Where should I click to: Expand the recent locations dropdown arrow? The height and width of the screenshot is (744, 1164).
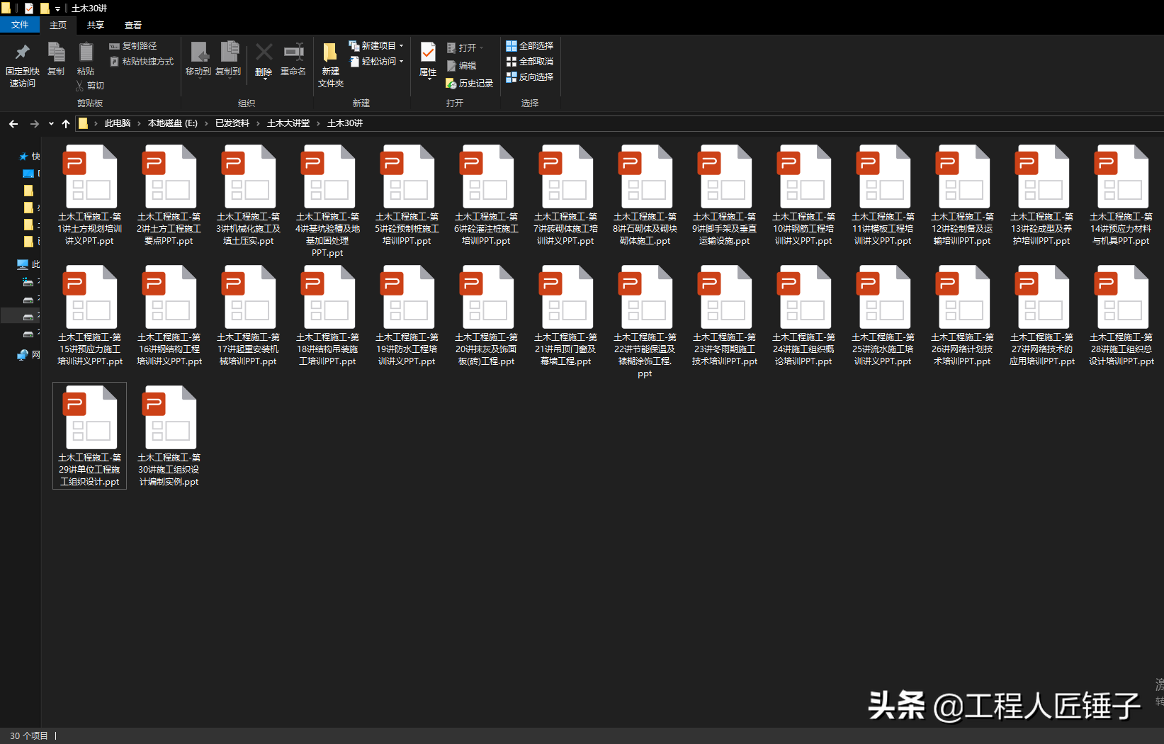click(x=51, y=124)
